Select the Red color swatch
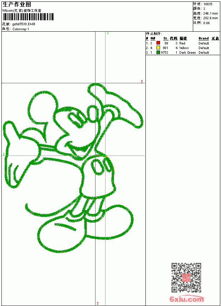221x306 pixels. pyautogui.click(x=158, y=43)
